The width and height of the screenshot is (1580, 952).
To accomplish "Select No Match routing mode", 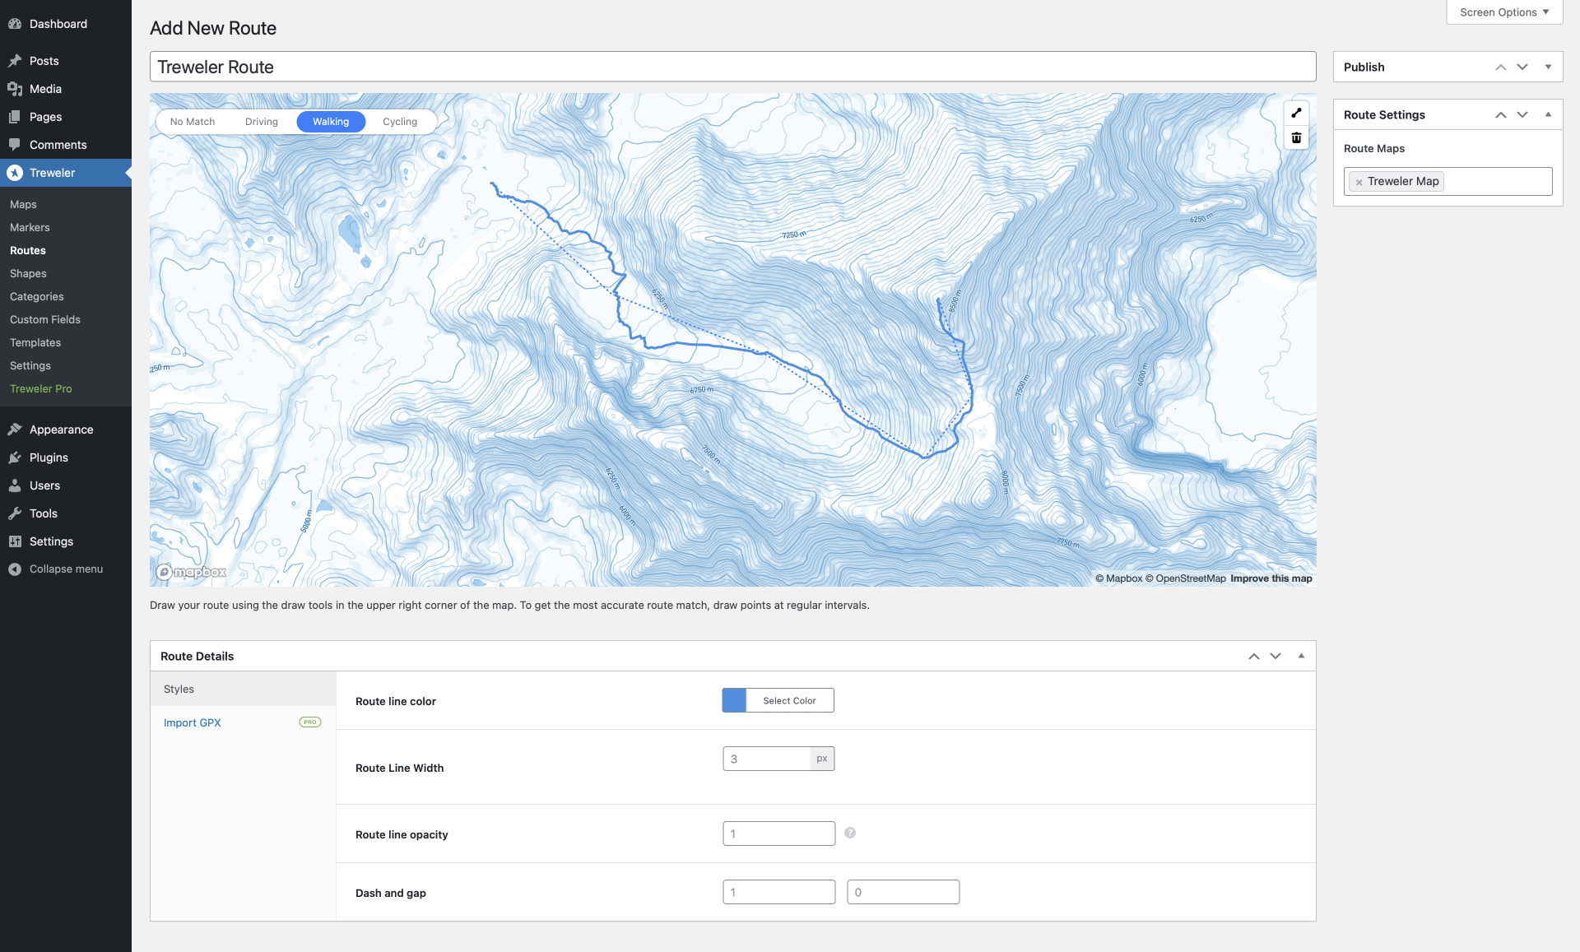I will (x=193, y=122).
